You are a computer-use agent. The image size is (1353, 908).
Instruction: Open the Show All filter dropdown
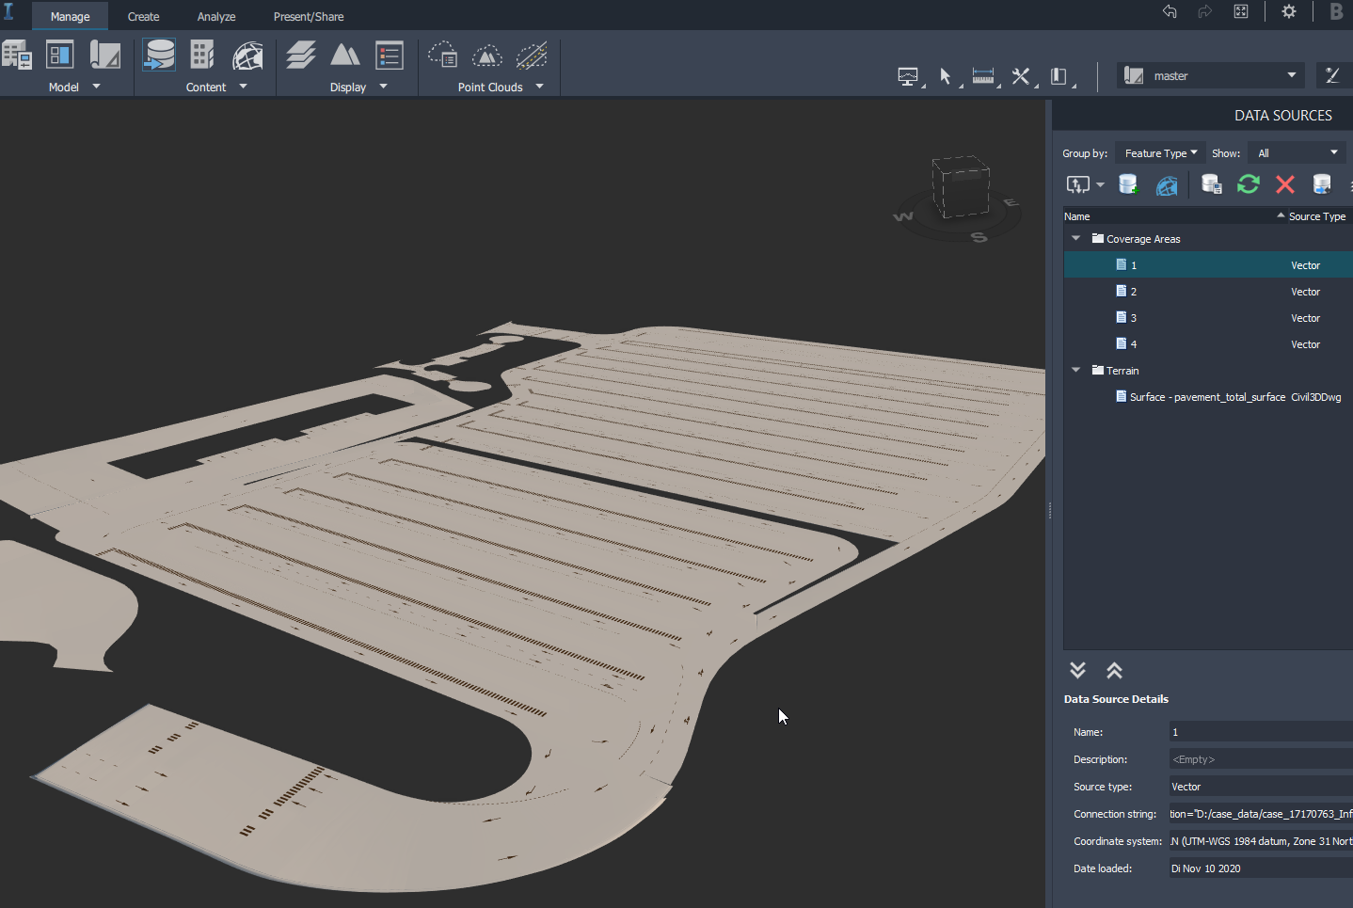click(x=1296, y=152)
